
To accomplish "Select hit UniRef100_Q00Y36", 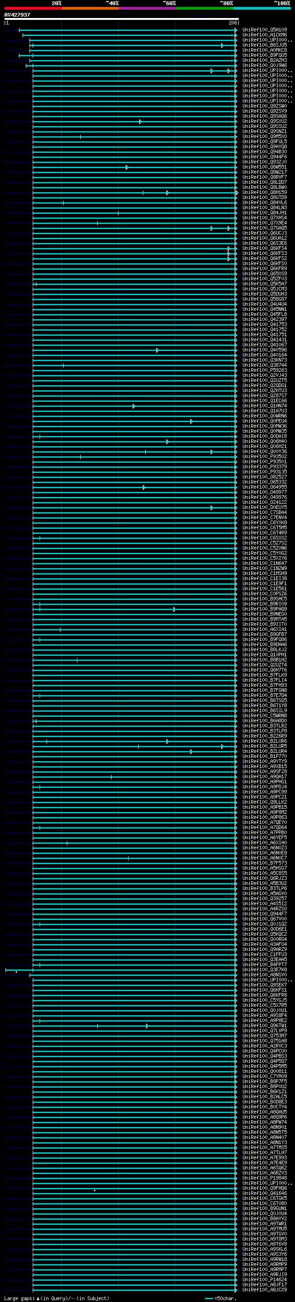I will click(264, 451).
